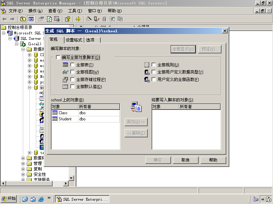
Task: Click the Back arrow toolbar icon
Action: (5, 19)
